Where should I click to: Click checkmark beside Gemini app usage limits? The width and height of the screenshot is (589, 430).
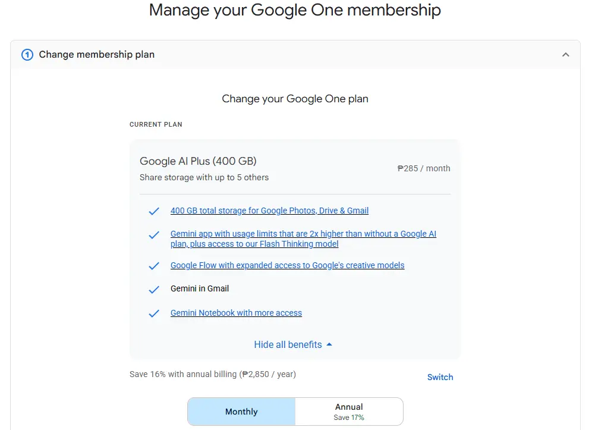click(x=154, y=236)
